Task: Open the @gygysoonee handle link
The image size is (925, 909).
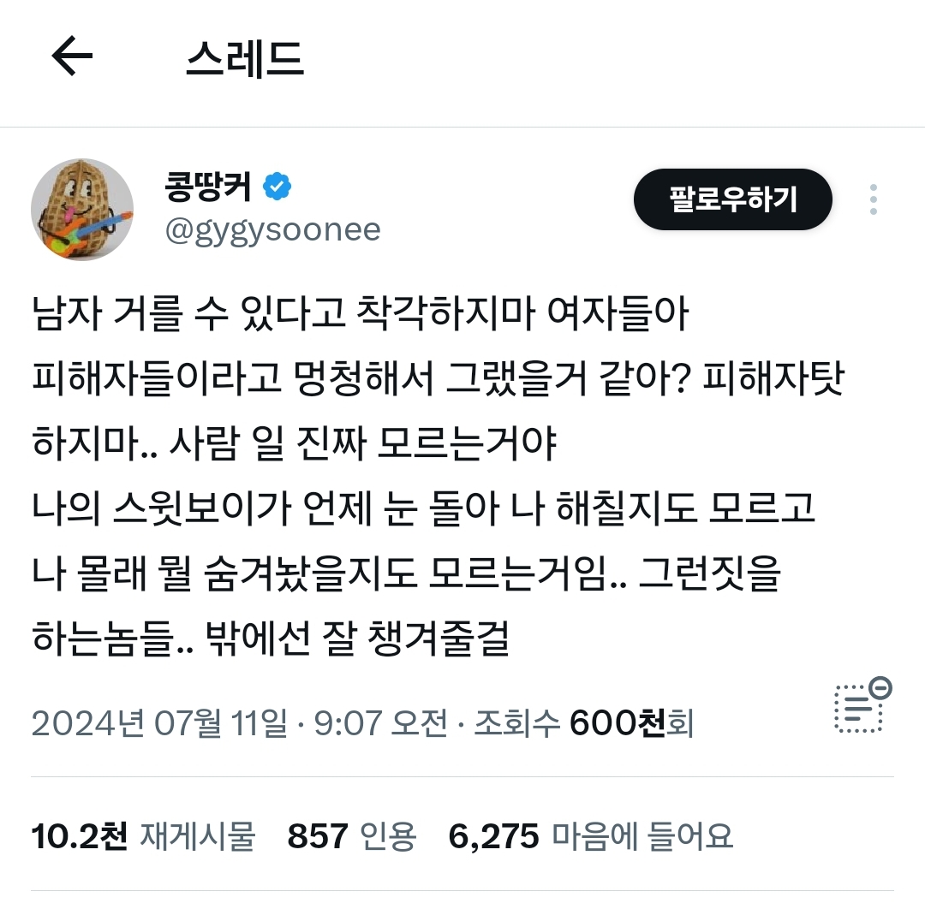Action: coord(272,230)
